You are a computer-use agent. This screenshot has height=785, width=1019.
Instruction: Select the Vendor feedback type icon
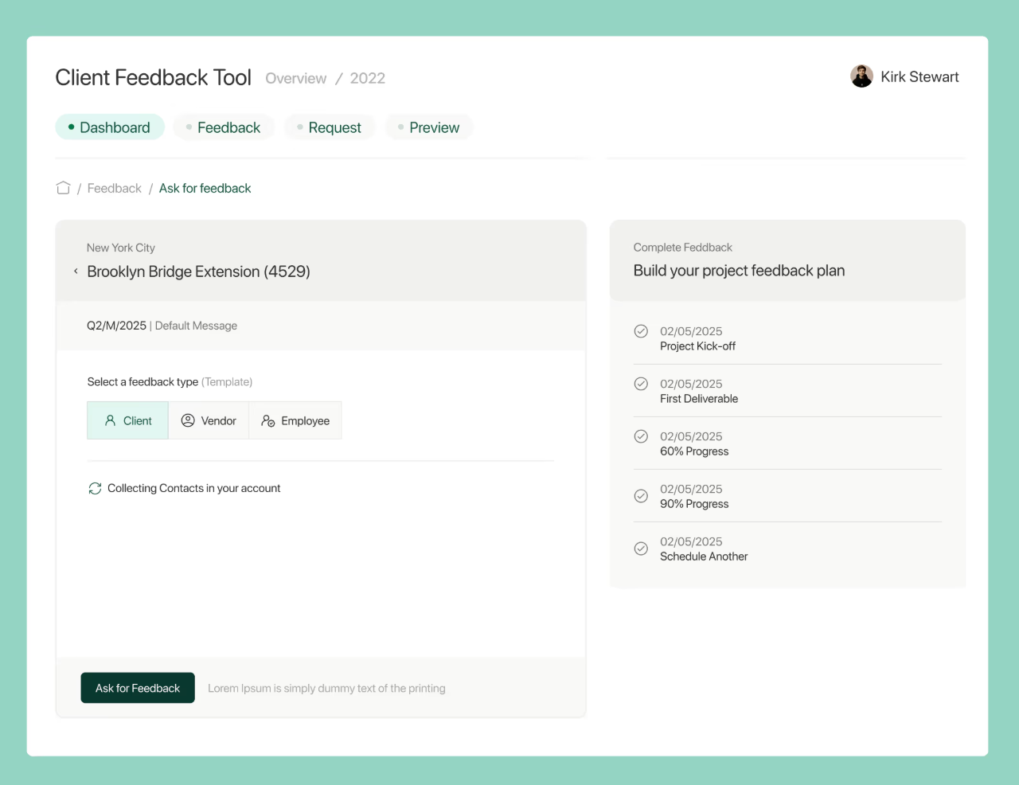tap(188, 420)
